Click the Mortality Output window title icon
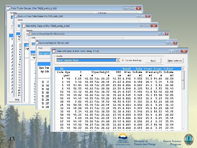197x148 pixels. [x=24, y=26]
